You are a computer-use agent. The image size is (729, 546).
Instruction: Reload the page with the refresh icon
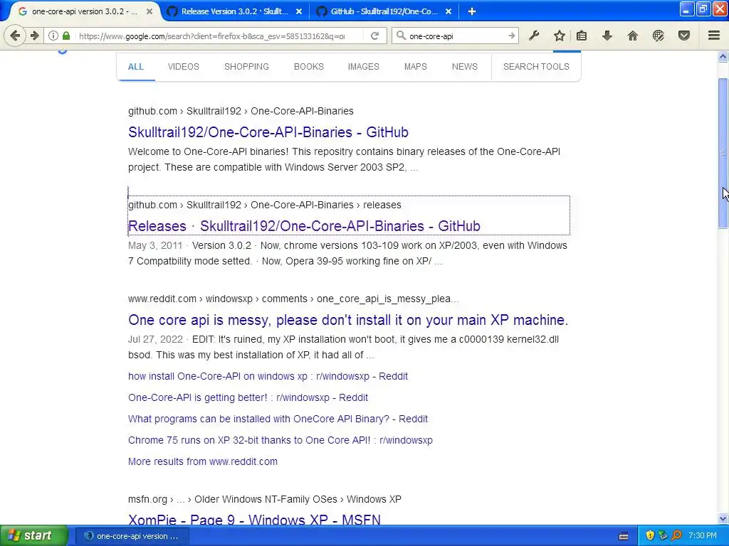374,36
